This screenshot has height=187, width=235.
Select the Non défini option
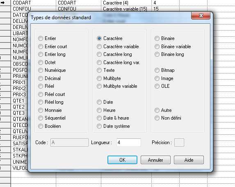coord(157,118)
